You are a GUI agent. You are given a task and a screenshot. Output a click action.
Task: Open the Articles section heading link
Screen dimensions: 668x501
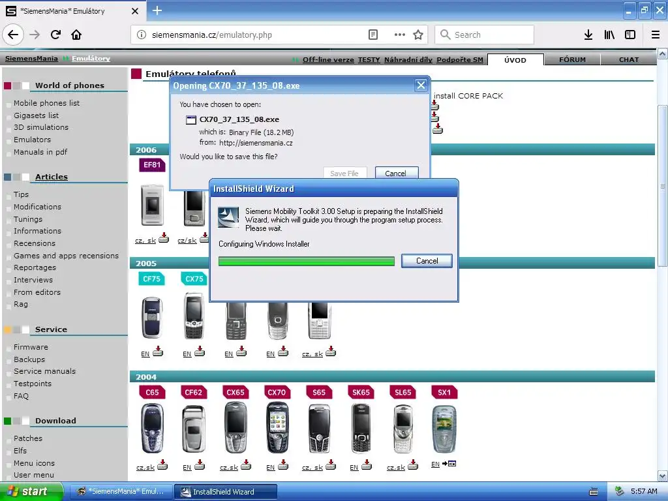[x=52, y=176]
